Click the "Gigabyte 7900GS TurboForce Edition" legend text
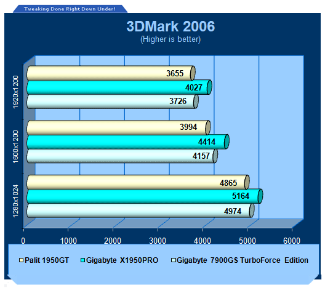Image resolution: width=325 pixels, height=293 pixels. tap(243, 260)
